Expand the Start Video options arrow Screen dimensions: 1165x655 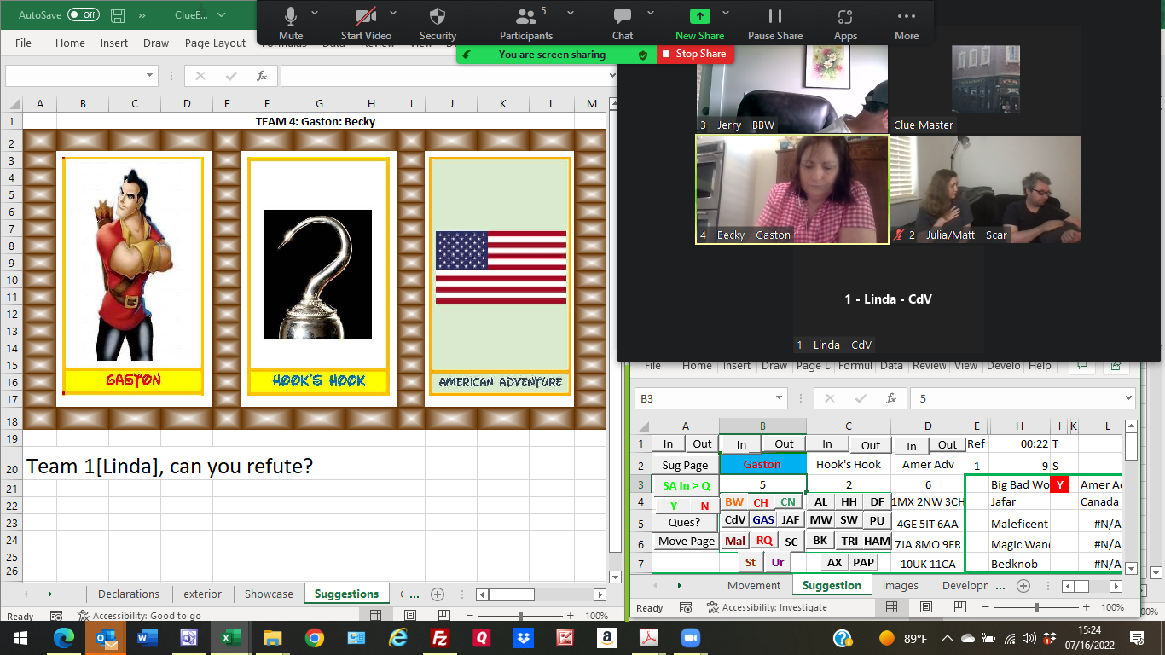[392, 14]
